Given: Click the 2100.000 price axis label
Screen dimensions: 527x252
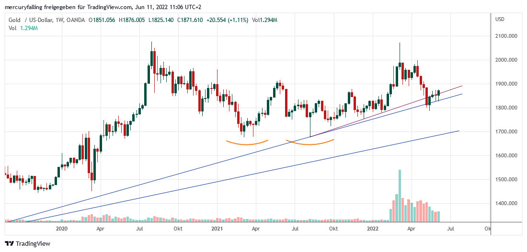Looking at the screenshot, I should (506, 36).
